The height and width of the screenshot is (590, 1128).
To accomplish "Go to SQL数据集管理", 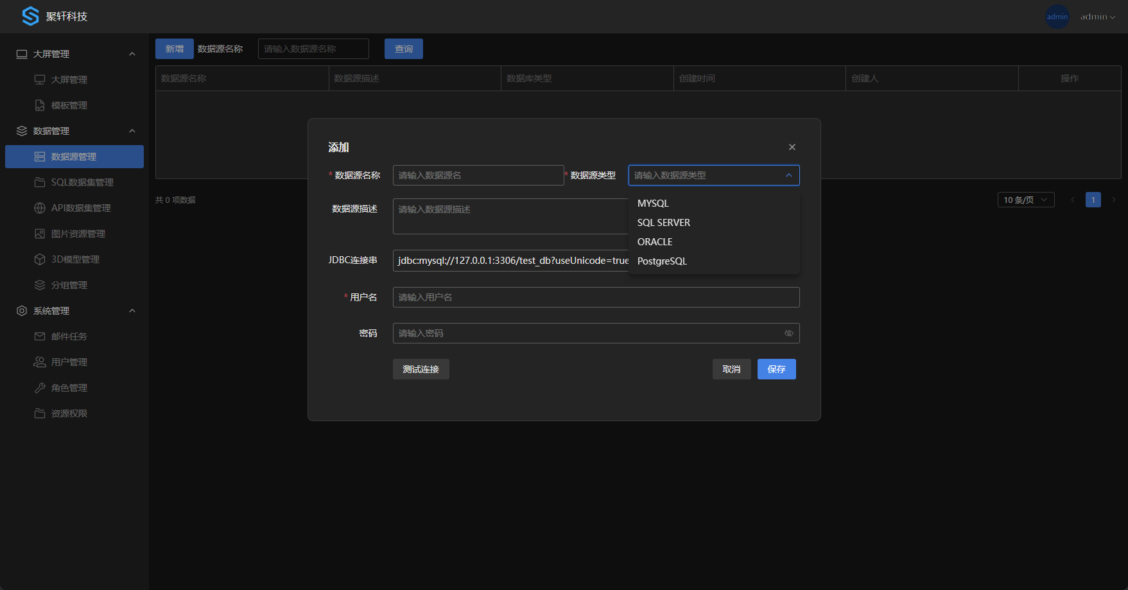I will pyautogui.click(x=74, y=182).
